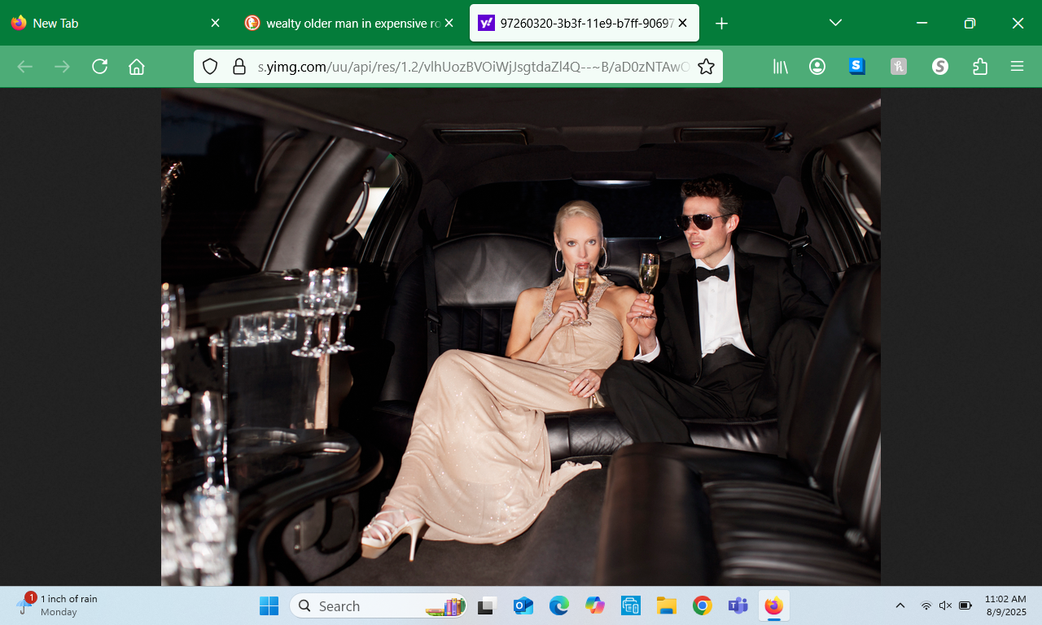Viewport: 1042px width, 625px height.
Task: Click the Firefox taskbar icon
Action: pos(773,606)
